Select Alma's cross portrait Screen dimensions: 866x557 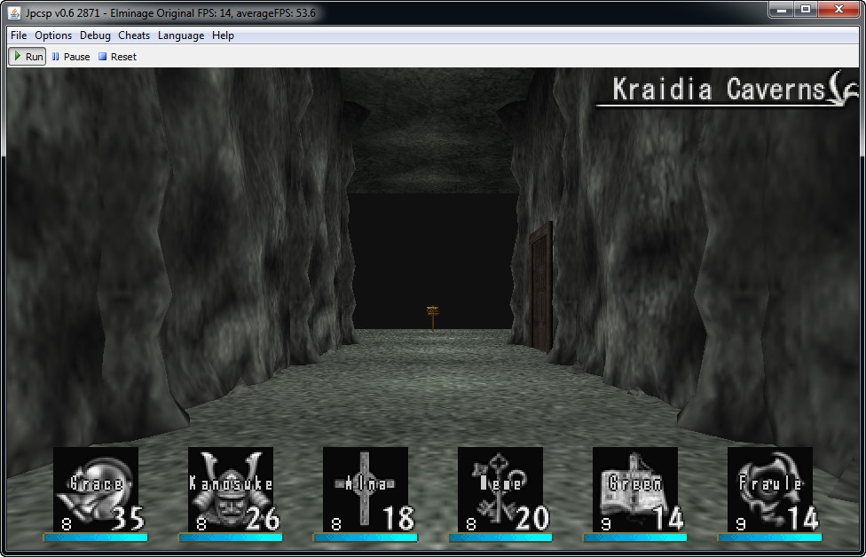365,489
